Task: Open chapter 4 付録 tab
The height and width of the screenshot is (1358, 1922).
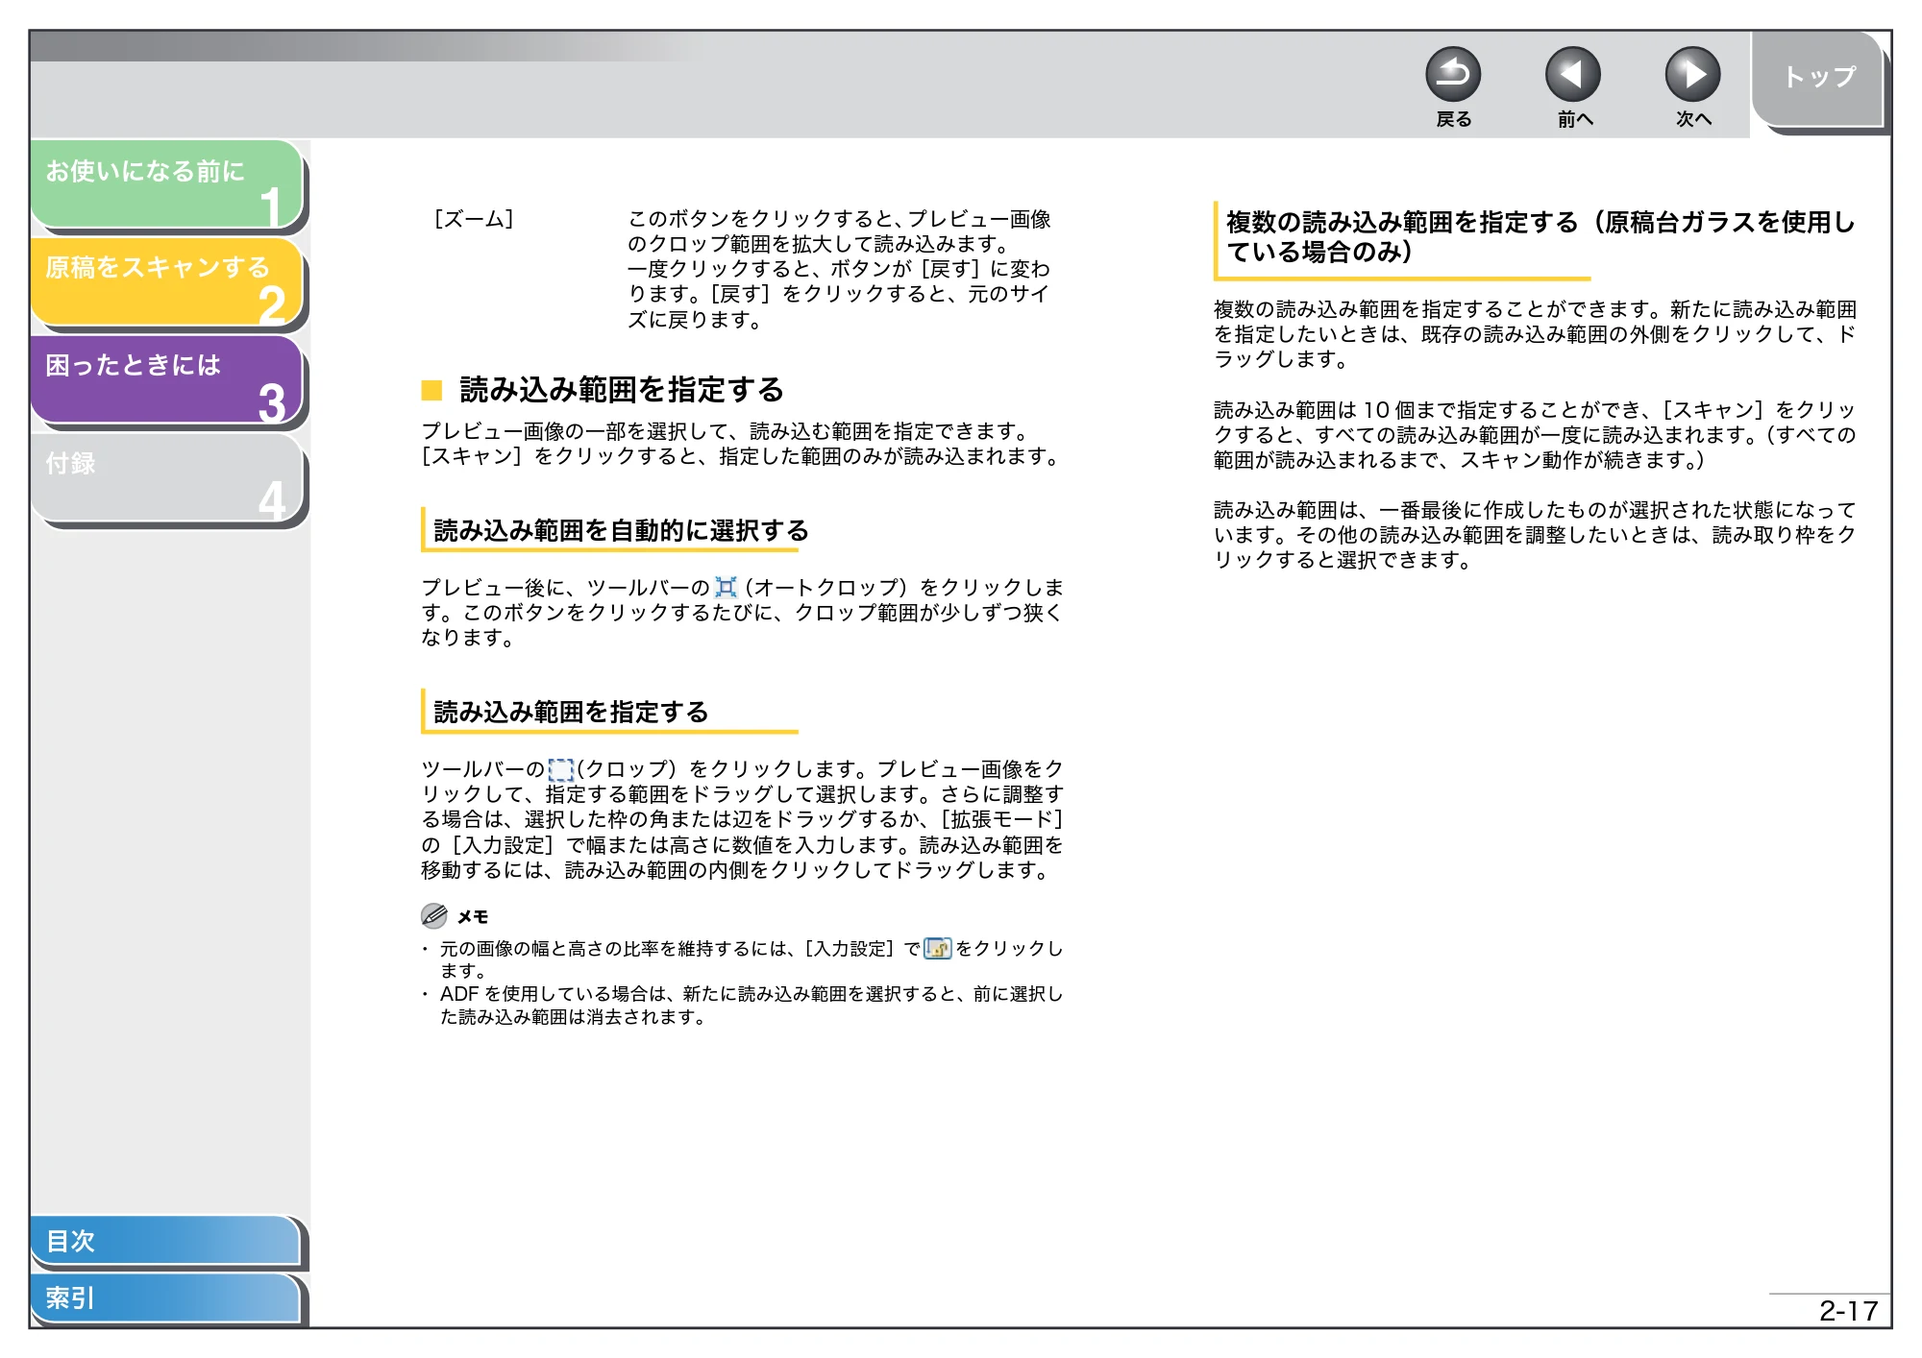Action: click(167, 477)
